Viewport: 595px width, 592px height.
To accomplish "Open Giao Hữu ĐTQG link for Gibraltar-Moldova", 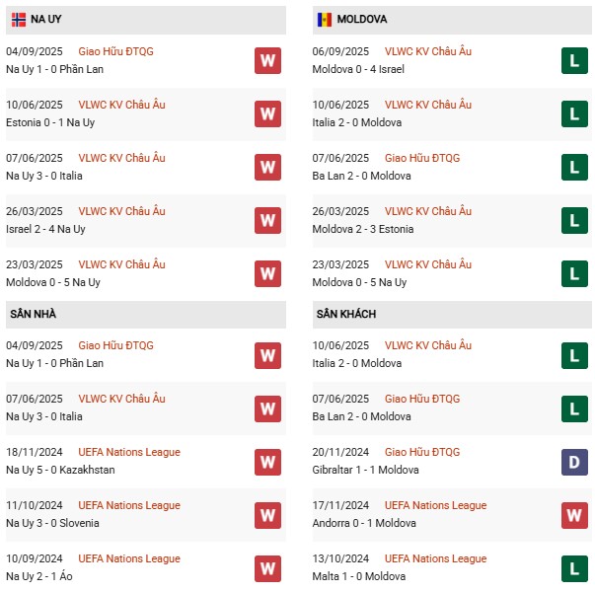I will pos(422,452).
